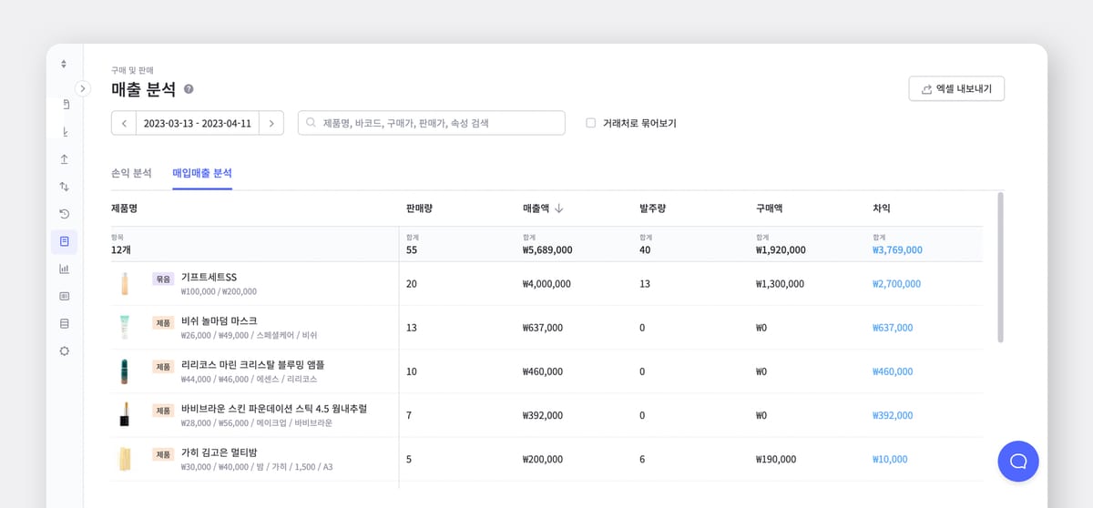Click the help question mark beside 매출 분석
The height and width of the screenshot is (508, 1093).
[x=189, y=89]
